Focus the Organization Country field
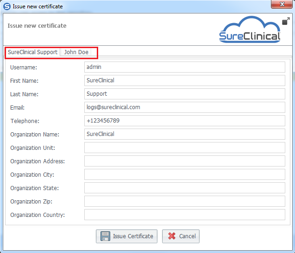This screenshot has height=253, width=295. 185,215
